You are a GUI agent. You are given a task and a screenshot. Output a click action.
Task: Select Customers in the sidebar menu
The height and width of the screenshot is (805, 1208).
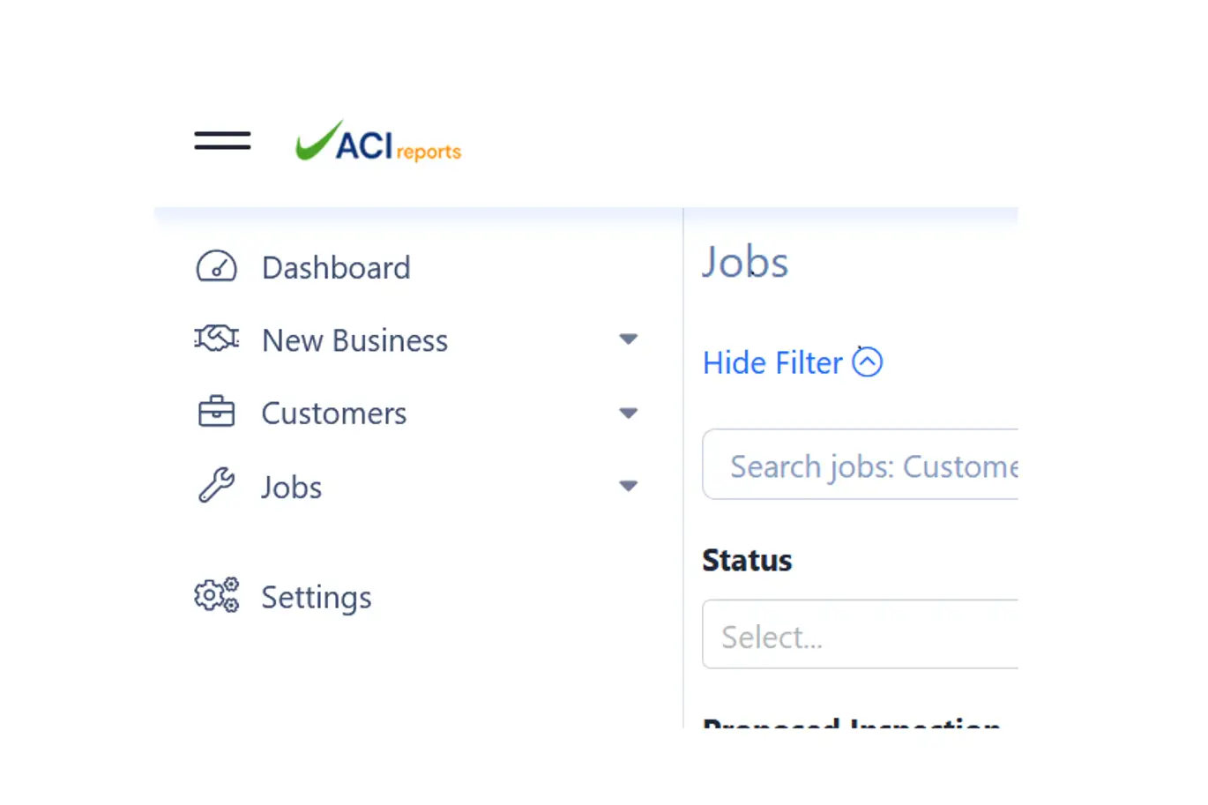[333, 414]
